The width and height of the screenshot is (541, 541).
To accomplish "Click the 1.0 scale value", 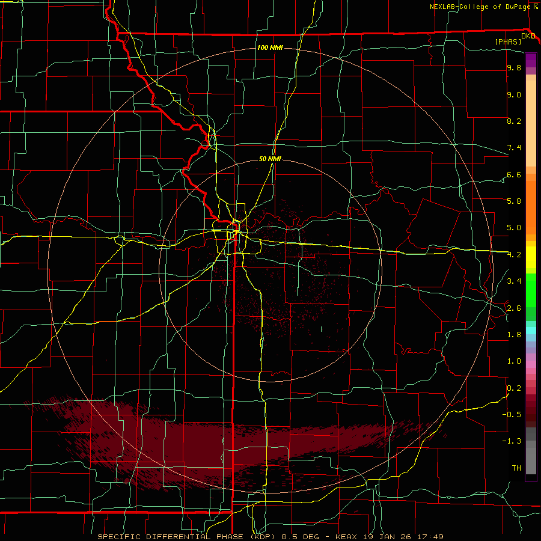I will click(514, 361).
